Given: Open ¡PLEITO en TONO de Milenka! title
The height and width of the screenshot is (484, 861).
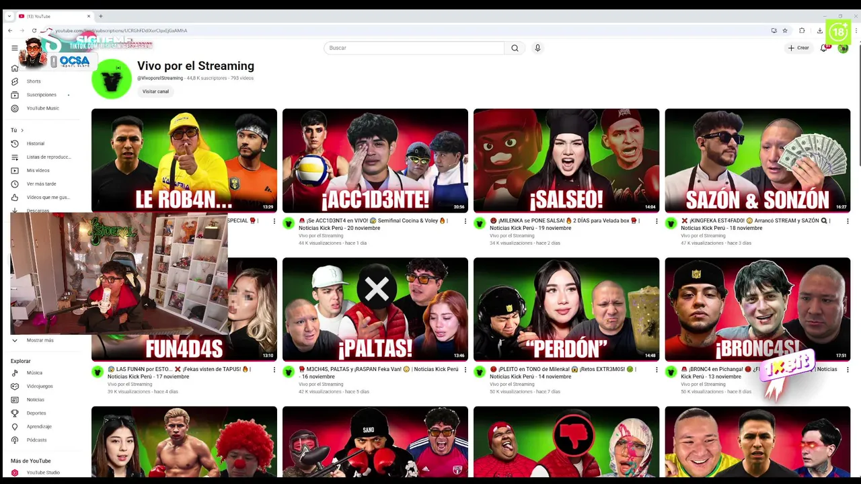Looking at the screenshot, I should [x=562, y=372].
